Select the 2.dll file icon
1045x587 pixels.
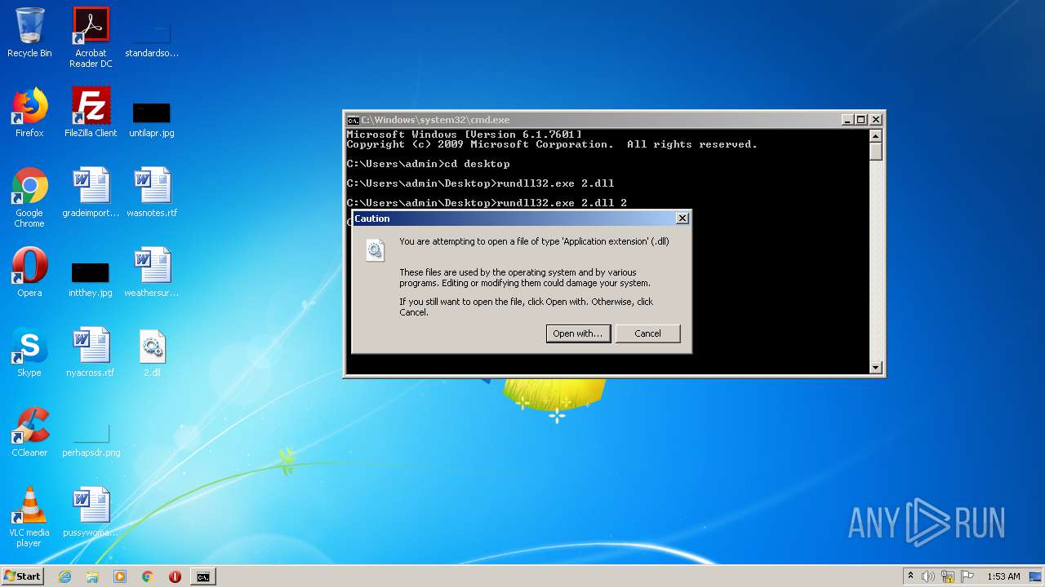[x=152, y=352]
